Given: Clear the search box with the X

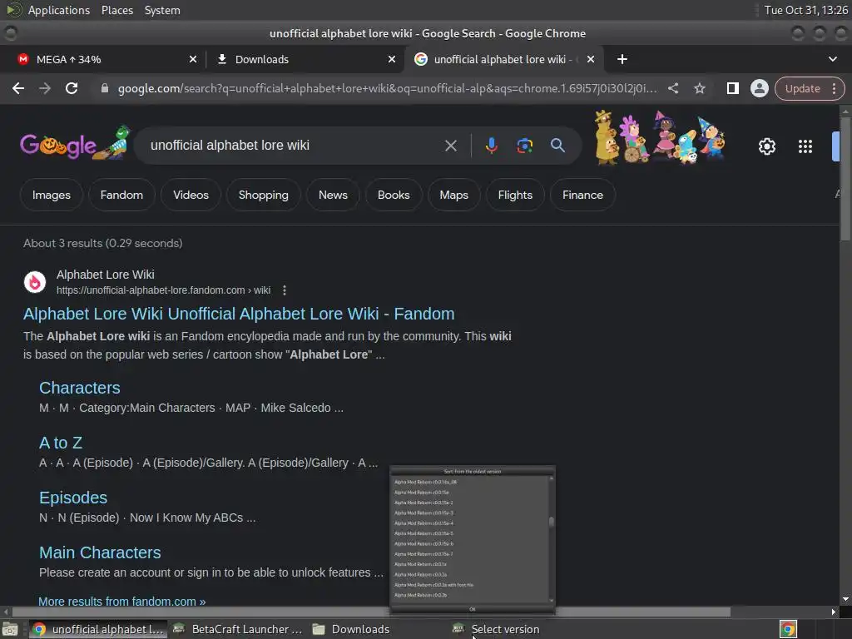Looking at the screenshot, I should click(x=450, y=146).
